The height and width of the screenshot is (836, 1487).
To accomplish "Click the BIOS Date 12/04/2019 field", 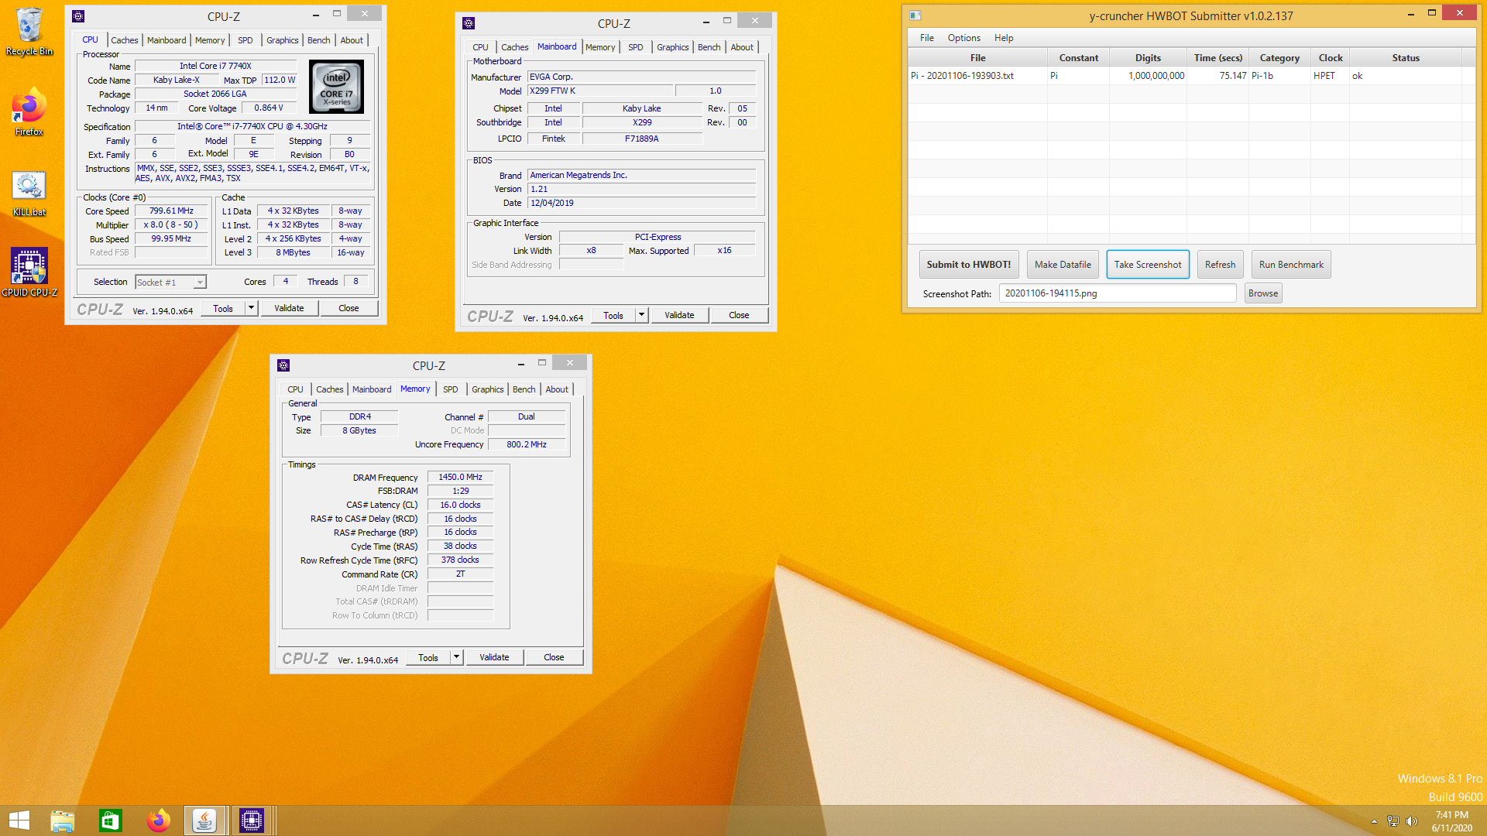I will click(x=641, y=203).
